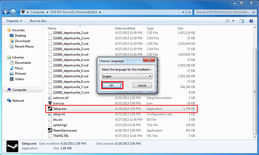Select Network in navigation pane
Viewport: 259px width, 155px height.
(x=18, y=101)
